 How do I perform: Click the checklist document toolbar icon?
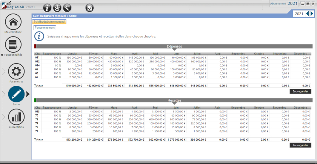tap(90, 8)
